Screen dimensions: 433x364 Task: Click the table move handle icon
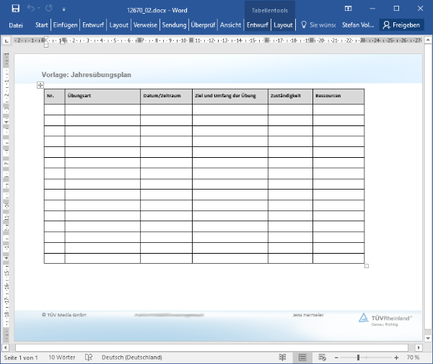point(40,85)
